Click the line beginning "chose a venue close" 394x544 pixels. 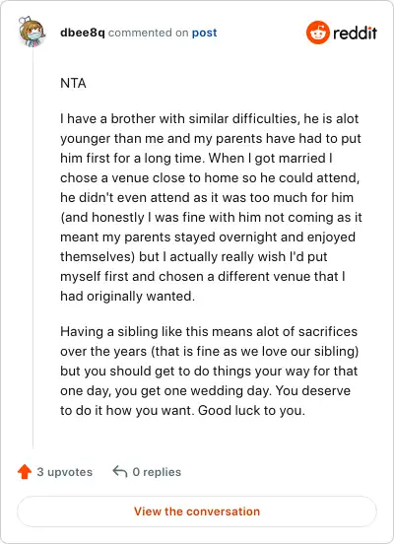pyautogui.click(x=210, y=178)
